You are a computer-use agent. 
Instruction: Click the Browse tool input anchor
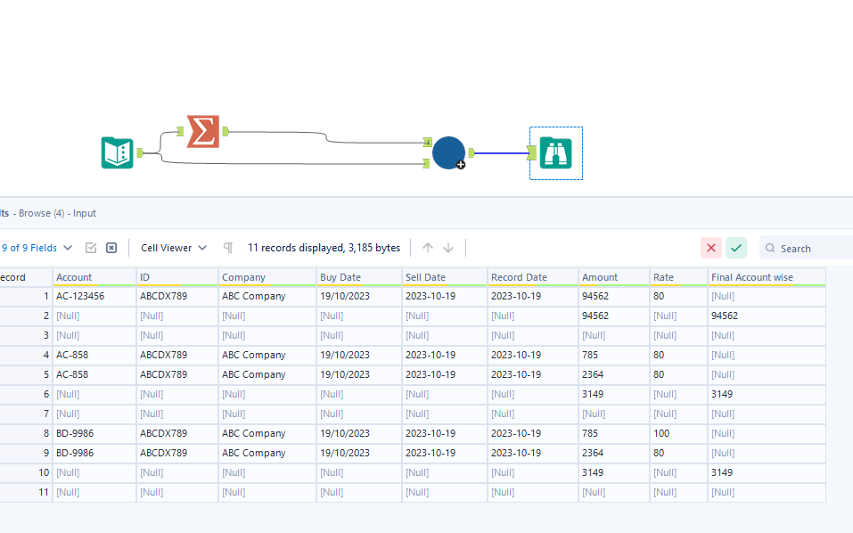pos(532,152)
